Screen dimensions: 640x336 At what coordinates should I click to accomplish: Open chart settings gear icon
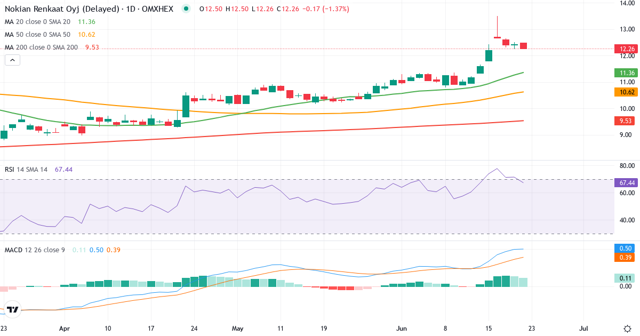(x=627, y=328)
